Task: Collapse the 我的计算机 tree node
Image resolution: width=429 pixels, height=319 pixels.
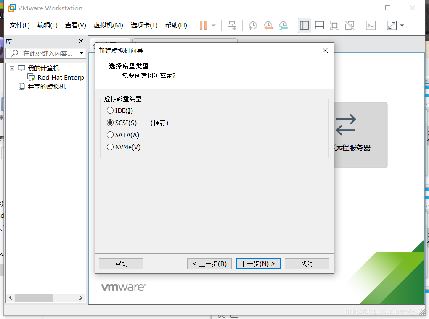Action: [12, 68]
